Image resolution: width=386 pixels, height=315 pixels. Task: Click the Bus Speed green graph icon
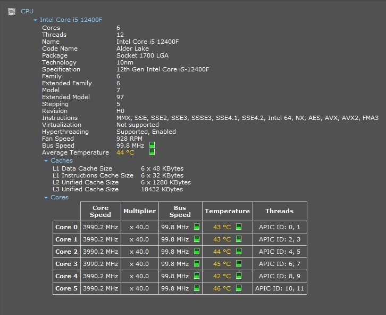click(152, 145)
